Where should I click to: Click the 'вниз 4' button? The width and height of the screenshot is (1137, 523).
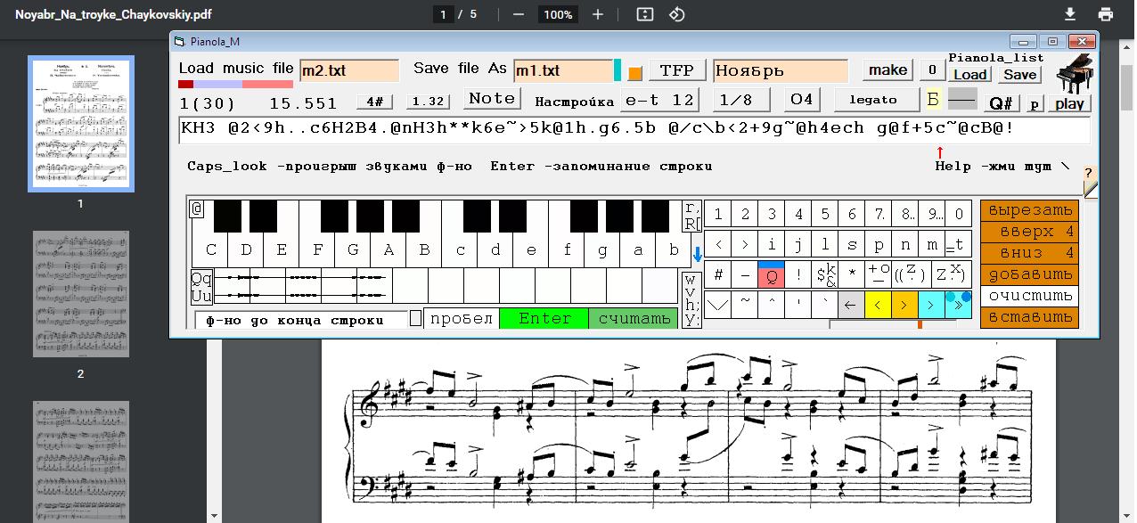[x=1029, y=253]
